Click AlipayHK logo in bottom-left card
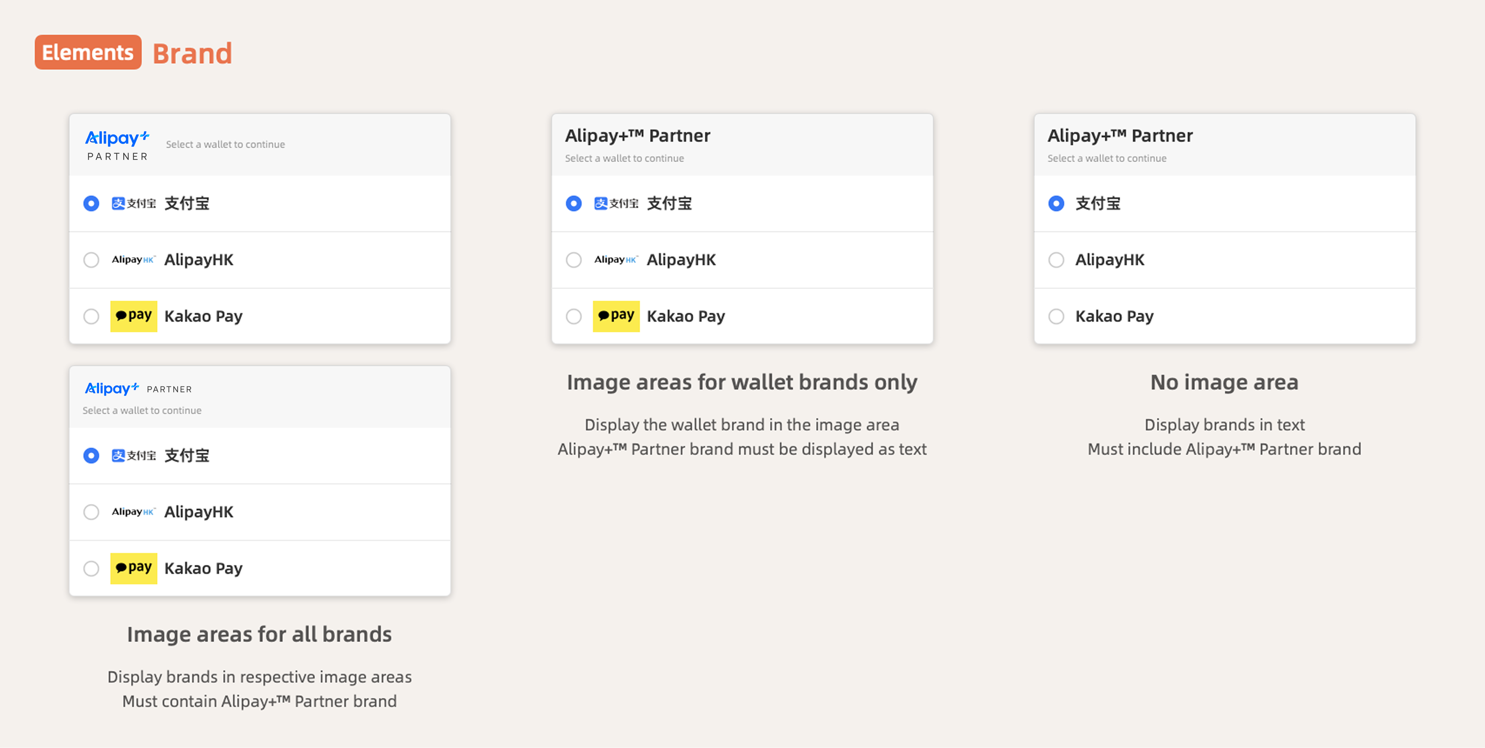 [133, 512]
